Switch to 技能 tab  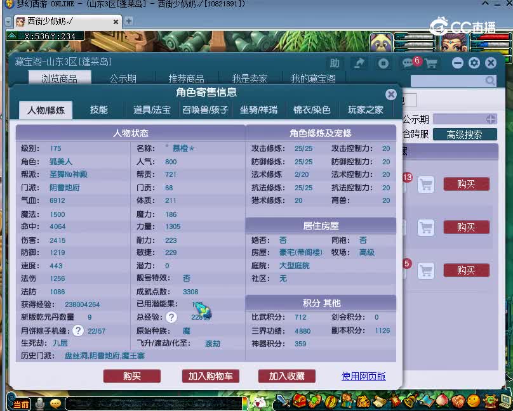click(x=99, y=110)
